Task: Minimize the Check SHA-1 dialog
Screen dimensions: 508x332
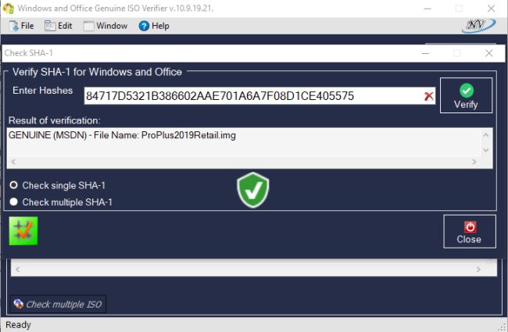Action: 426,53
